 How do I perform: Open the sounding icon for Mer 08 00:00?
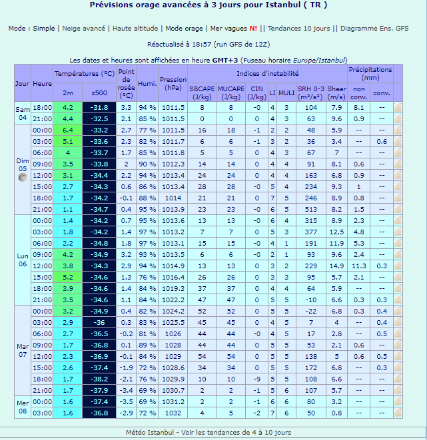point(398,401)
